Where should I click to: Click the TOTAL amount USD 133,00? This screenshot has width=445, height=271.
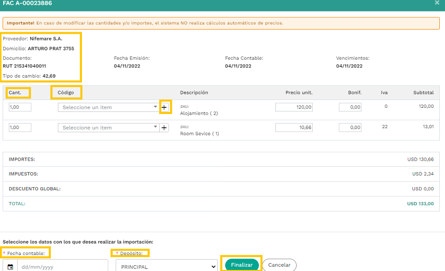pyautogui.click(x=420, y=204)
